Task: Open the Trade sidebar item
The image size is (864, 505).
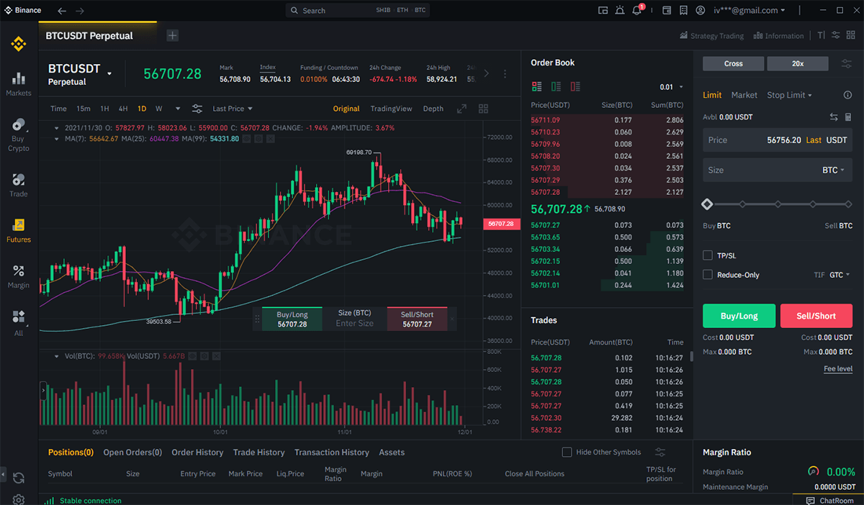Action: pos(19,185)
